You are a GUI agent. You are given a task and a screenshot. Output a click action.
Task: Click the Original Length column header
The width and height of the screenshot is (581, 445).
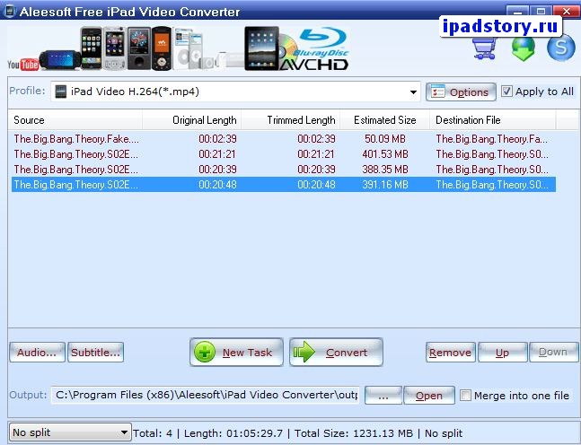[x=192, y=120]
